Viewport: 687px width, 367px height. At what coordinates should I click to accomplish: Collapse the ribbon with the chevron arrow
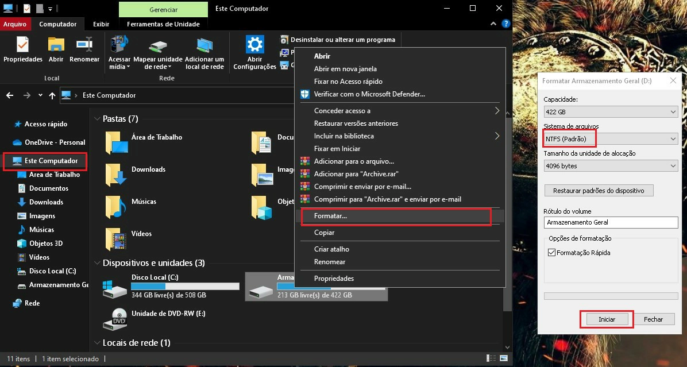coord(493,24)
